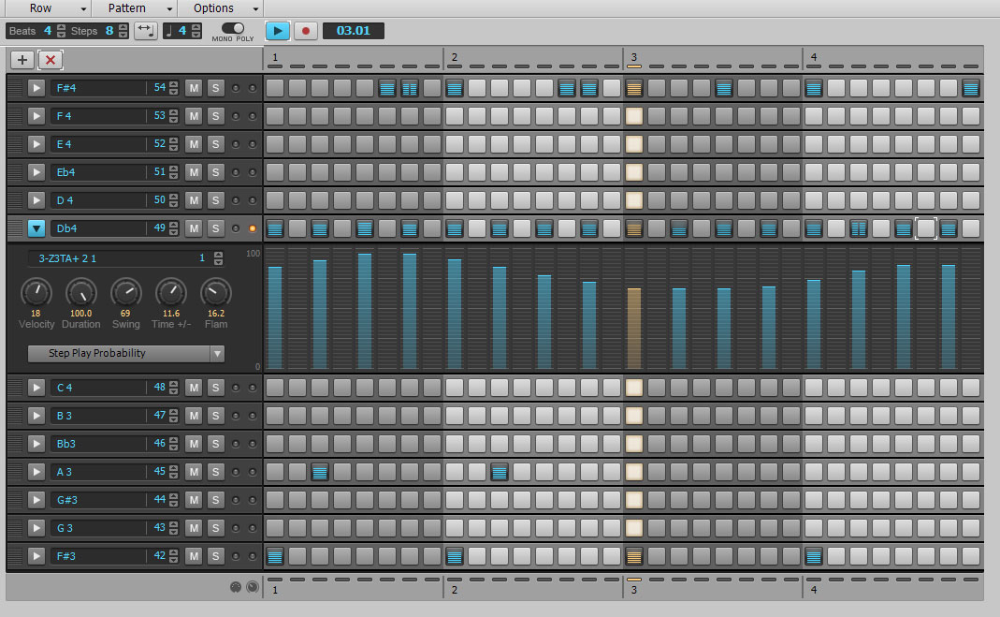Screen dimensions: 1000x617
Task: Toggle the Mono/Poly switch
Action: [233, 28]
